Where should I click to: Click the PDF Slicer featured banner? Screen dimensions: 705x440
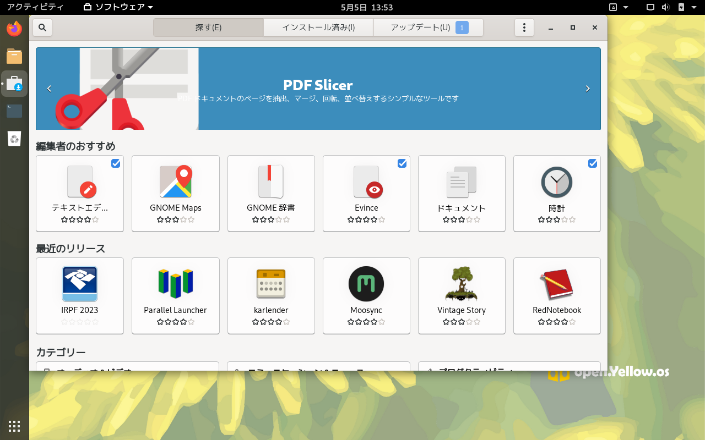pos(318,89)
